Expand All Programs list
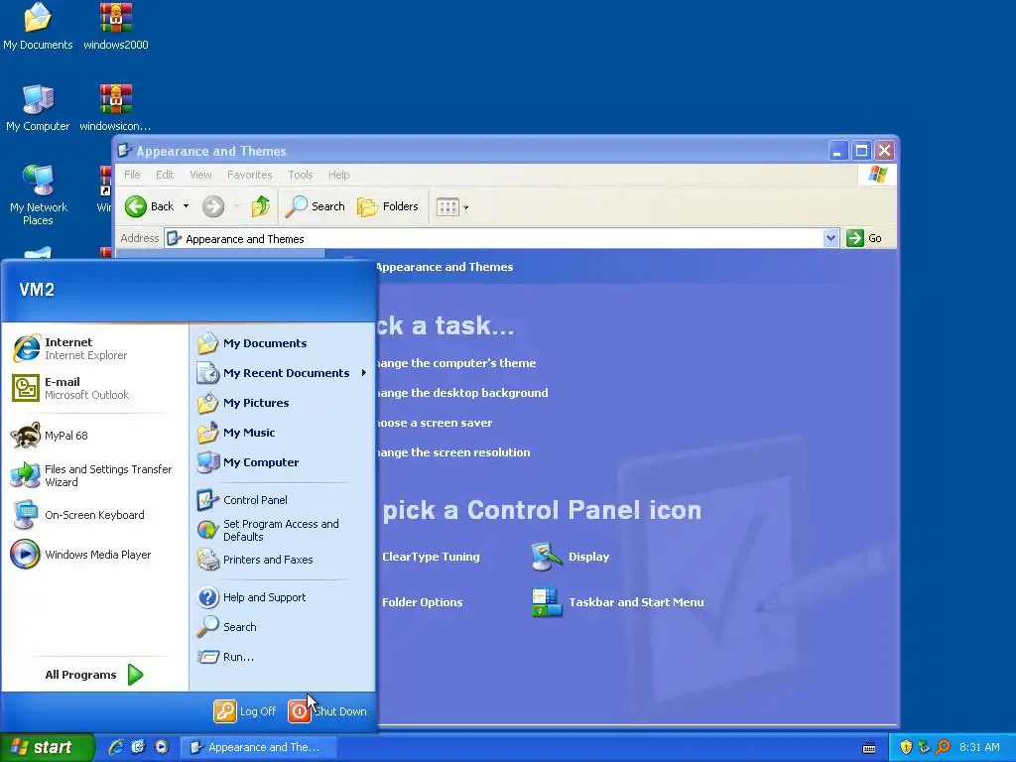This screenshot has height=762, width=1016. (x=94, y=675)
